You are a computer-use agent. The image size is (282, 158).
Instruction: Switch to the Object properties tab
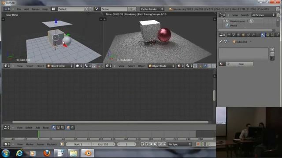tap(243, 35)
